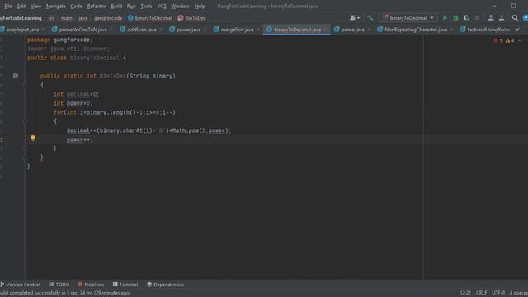Open the File menu
This screenshot has width=528, height=297.
pos(7,6)
